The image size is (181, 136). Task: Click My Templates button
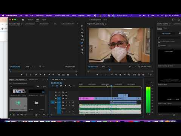166,34
